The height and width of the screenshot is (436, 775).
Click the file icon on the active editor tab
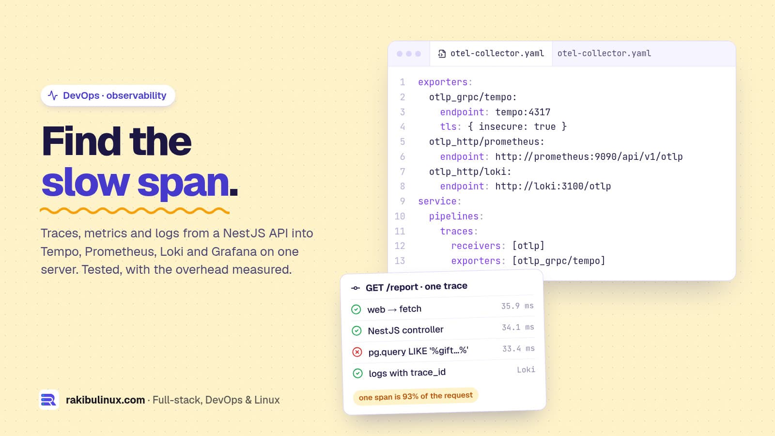point(442,54)
